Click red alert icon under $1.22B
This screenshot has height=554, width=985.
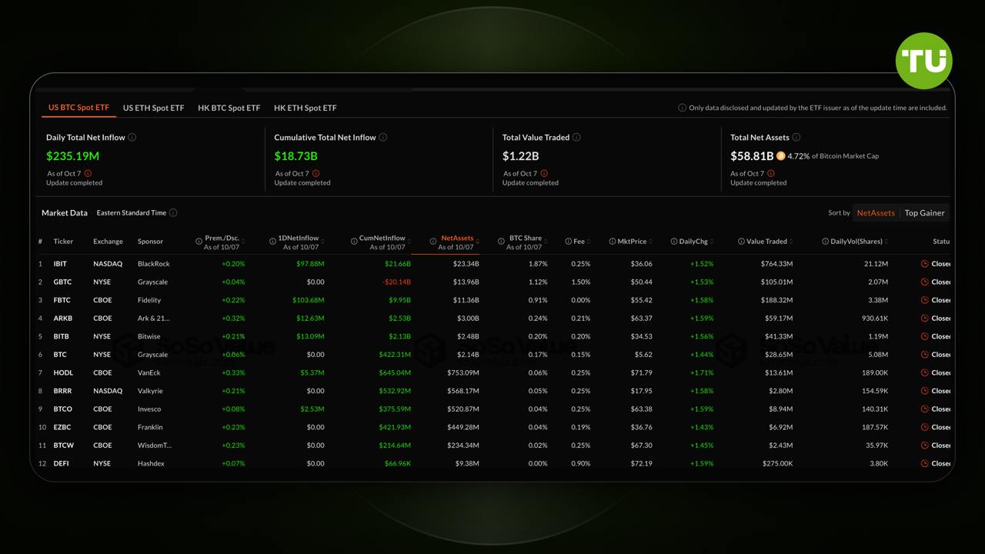(544, 173)
